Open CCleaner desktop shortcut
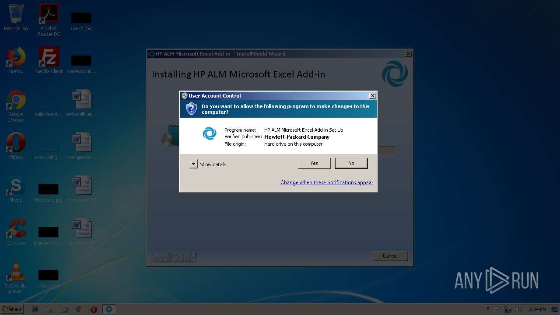This screenshot has width=560, height=315. [x=16, y=232]
